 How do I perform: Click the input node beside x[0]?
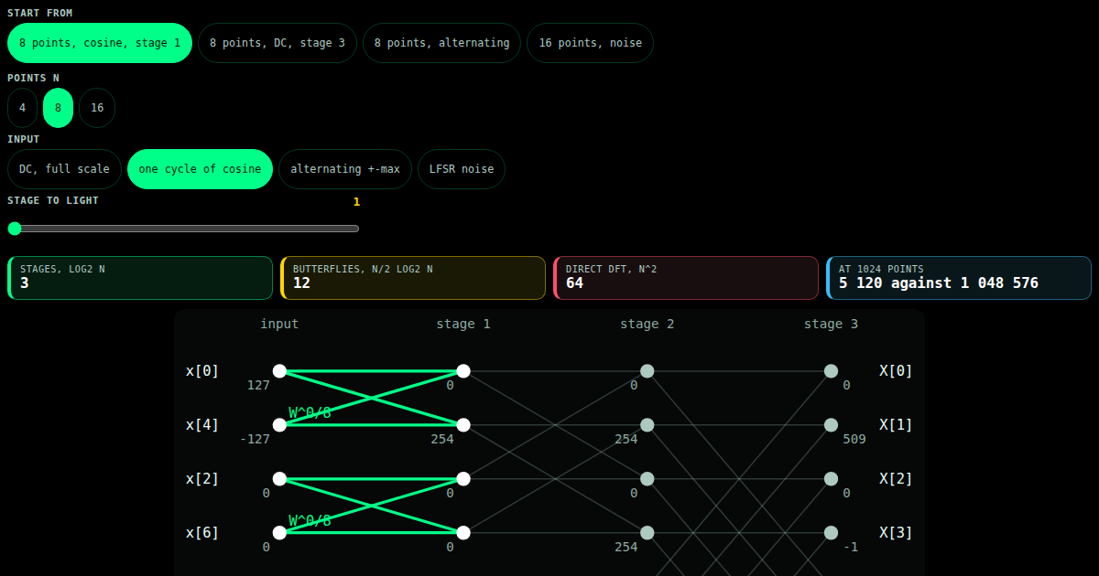click(x=279, y=371)
